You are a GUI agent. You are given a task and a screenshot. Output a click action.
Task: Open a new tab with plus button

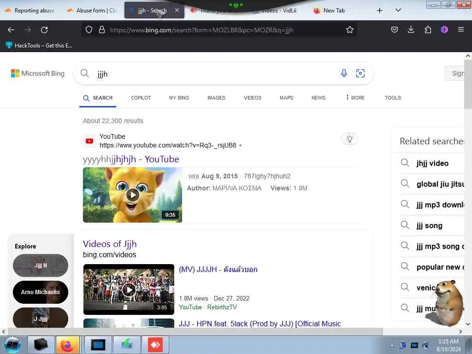[x=380, y=11]
